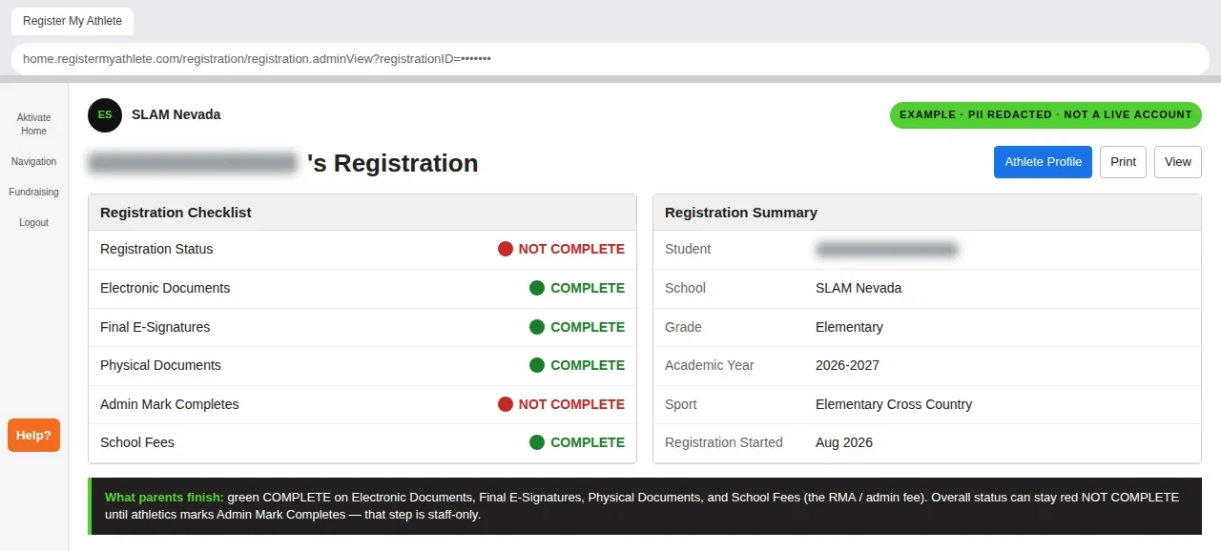The width and height of the screenshot is (1221, 551).
Task: Click the Registration Started label
Action: click(x=724, y=442)
